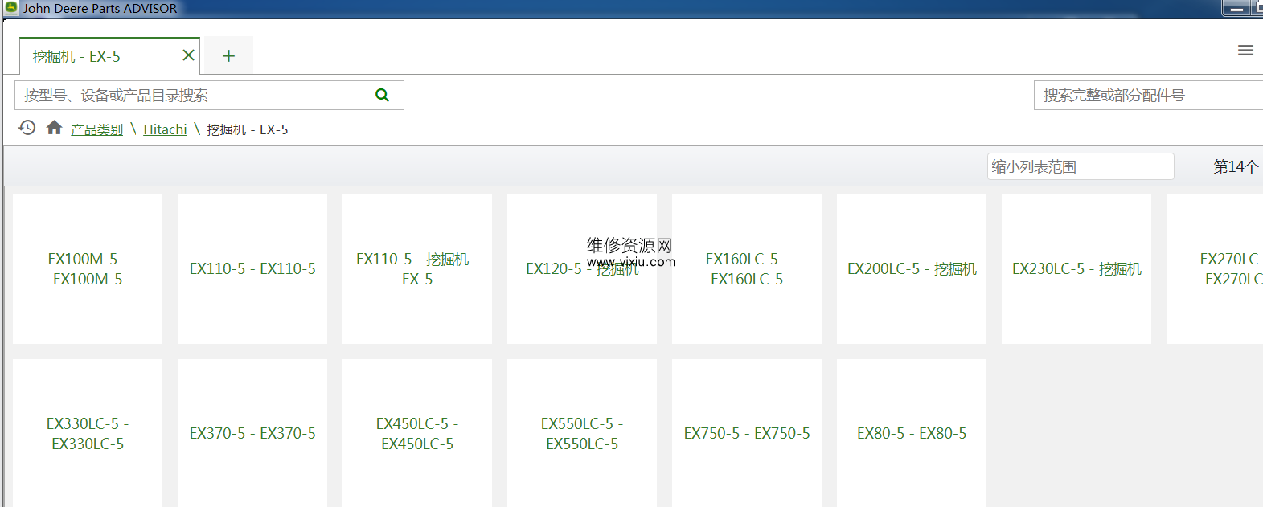Screen dimensions: 1263x507
Task: Click the 缩小列表范围 filter field
Action: 1080,166
